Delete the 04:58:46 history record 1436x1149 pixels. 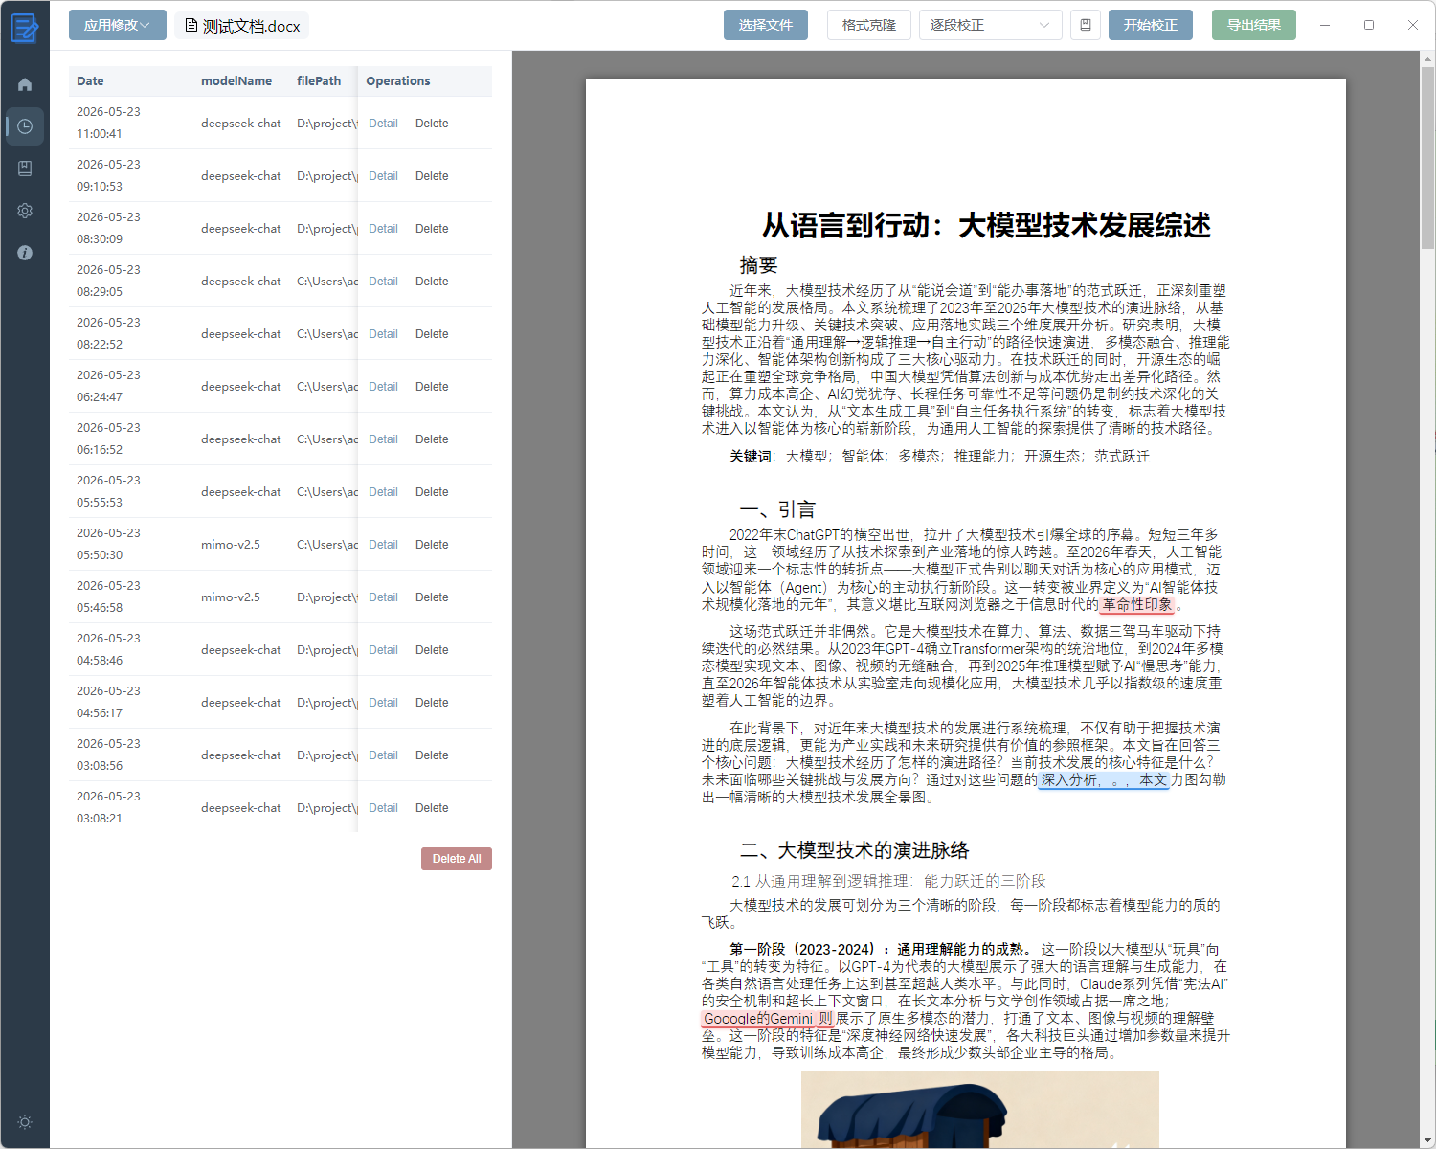pos(432,650)
